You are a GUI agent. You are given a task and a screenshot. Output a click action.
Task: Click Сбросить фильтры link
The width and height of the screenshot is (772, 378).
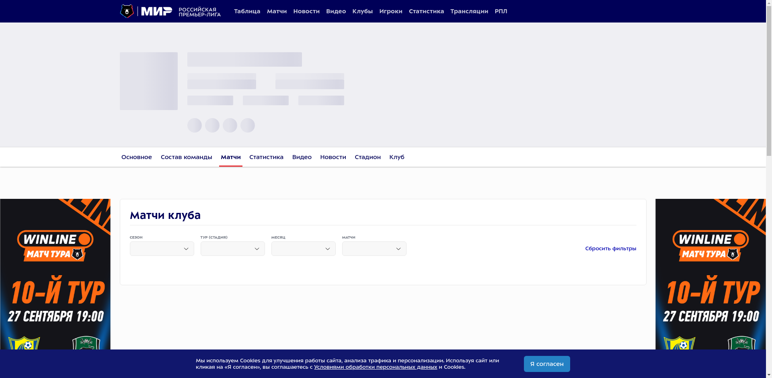click(x=610, y=249)
